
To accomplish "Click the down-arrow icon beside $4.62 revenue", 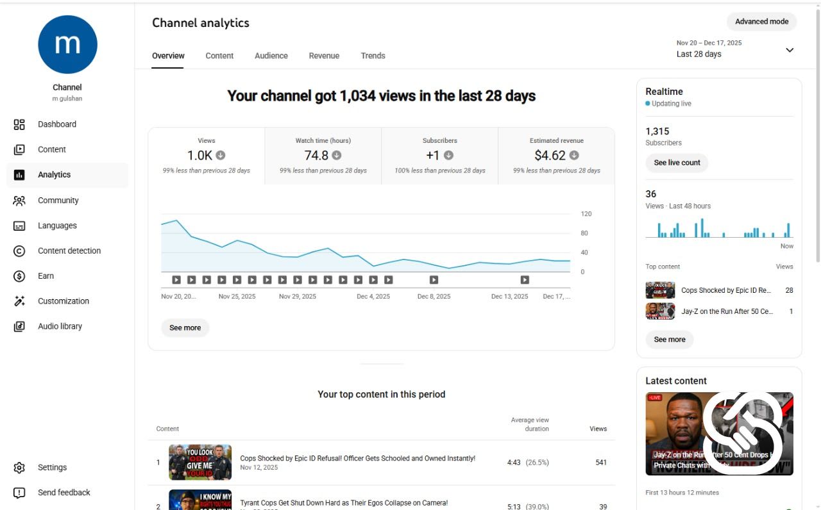I will point(574,155).
